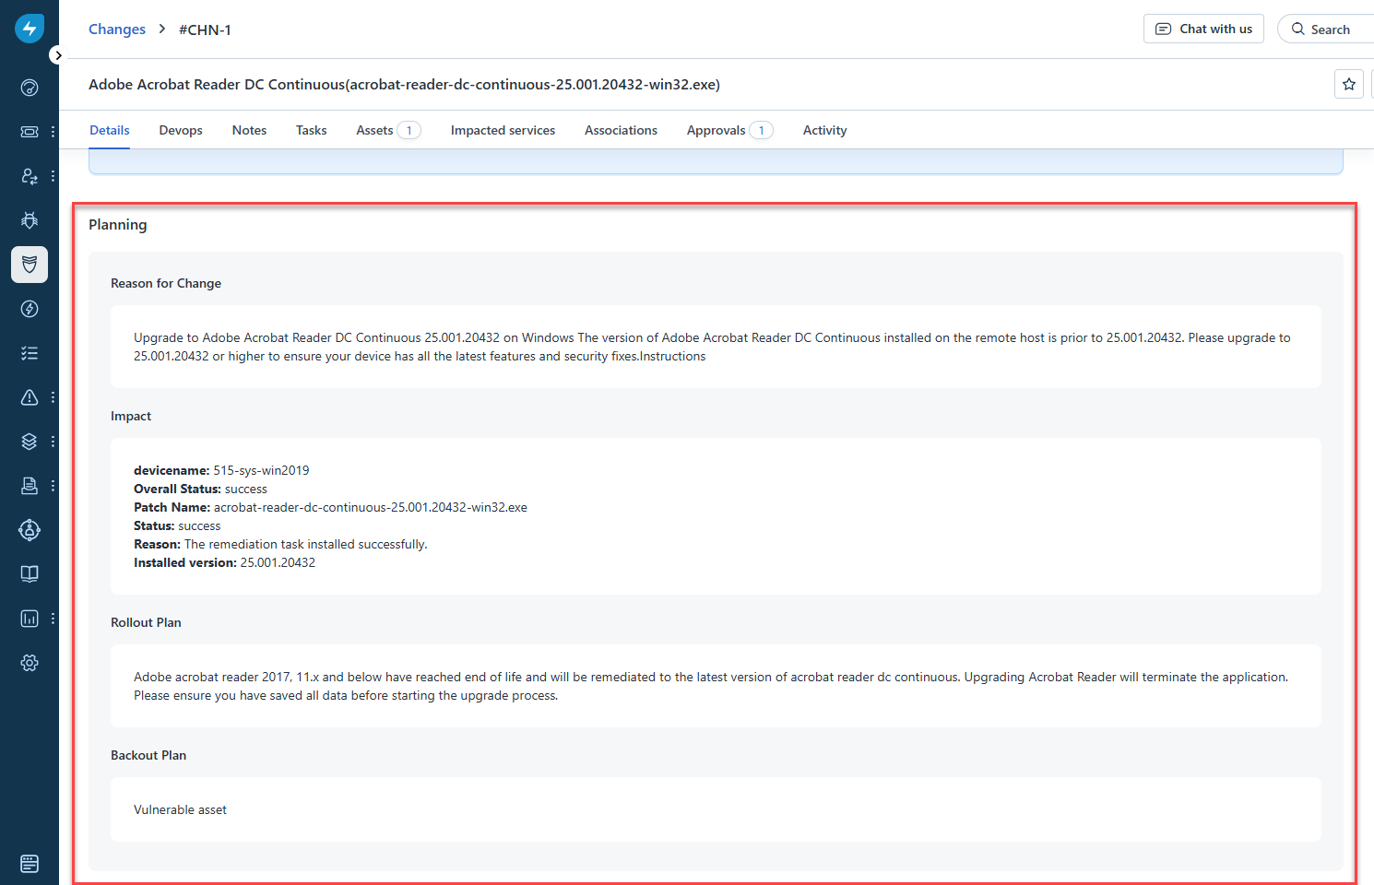Screen dimensions: 1374x885
Task: Click the Vulnerable asset text
Action: 180,809
